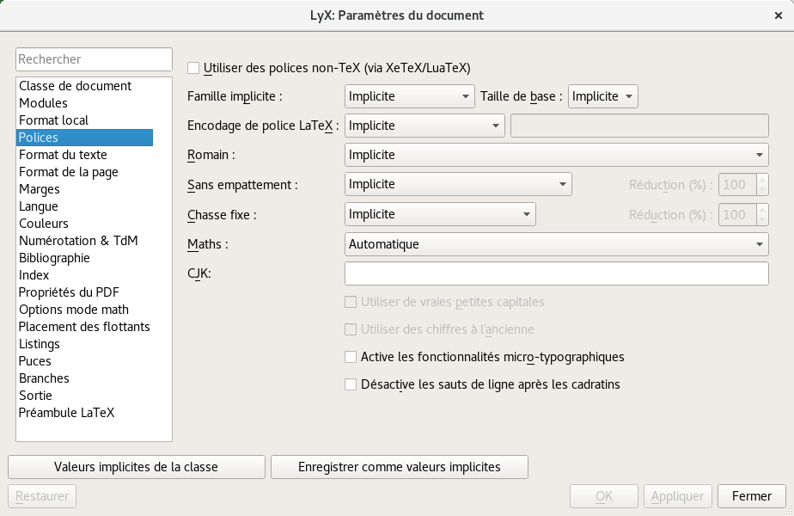Viewport: 794px width, 516px height.
Task: Toggle micro-typographiques features checkbox
Action: (351, 357)
